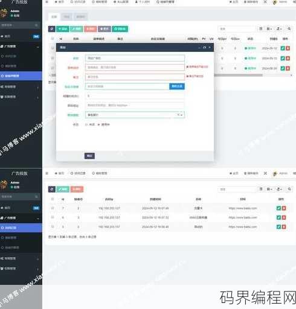This screenshot has width=296, height=309.
Task: Click the search box above the IP log table
Action: [x=237, y=190]
